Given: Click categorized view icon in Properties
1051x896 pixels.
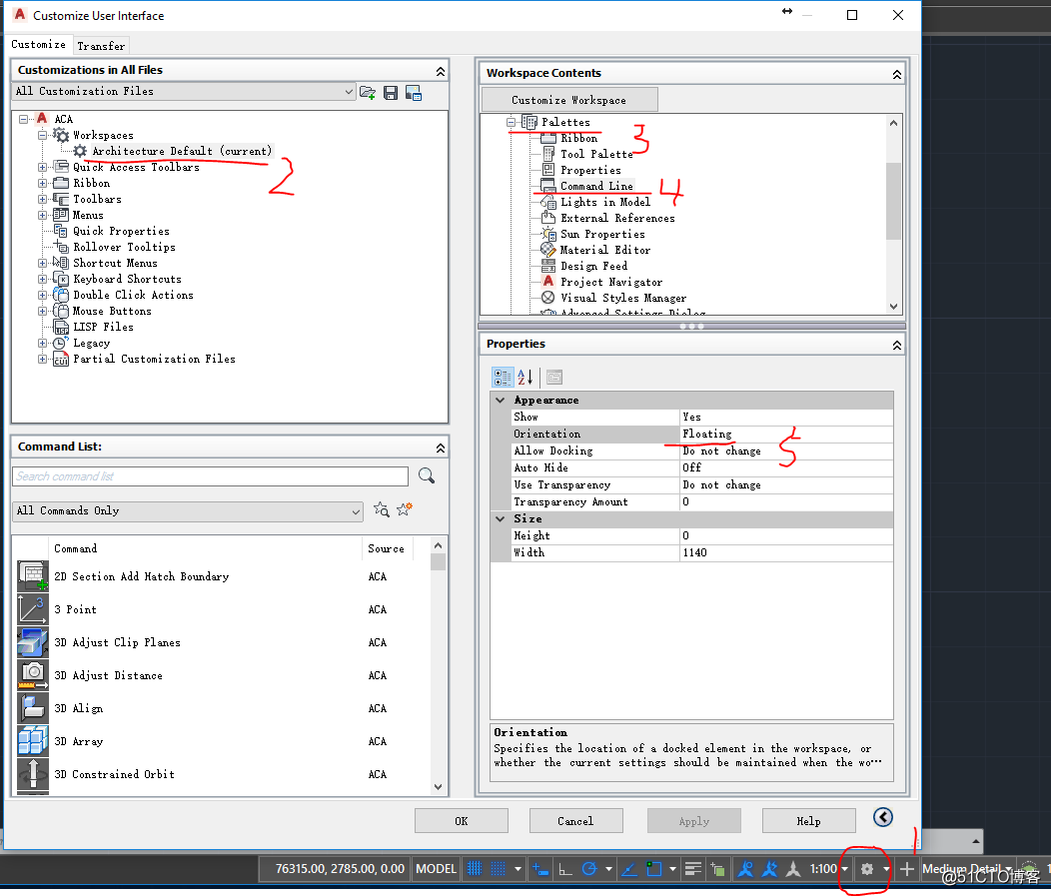Looking at the screenshot, I should [503, 378].
